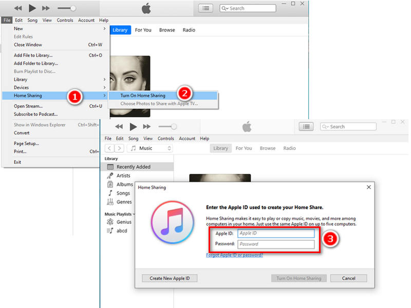411x308 pixels.
Task: Open Account menu in lower iTunes window
Action: (187, 139)
